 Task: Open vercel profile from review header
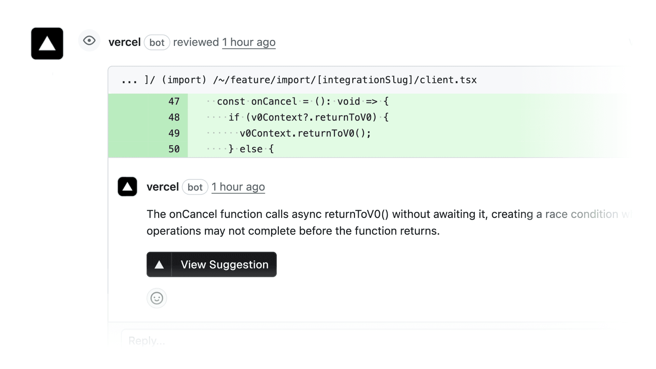[x=124, y=42]
